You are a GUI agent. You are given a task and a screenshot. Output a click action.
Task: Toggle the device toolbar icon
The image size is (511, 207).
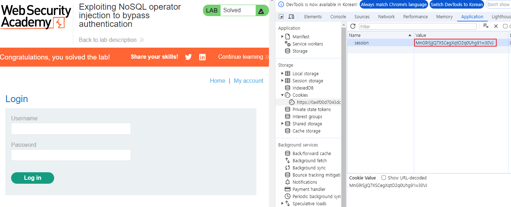tap(291, 16)
